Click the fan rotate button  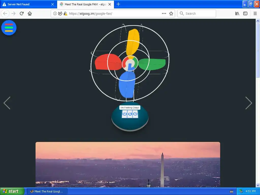click(x=130, y=114)
